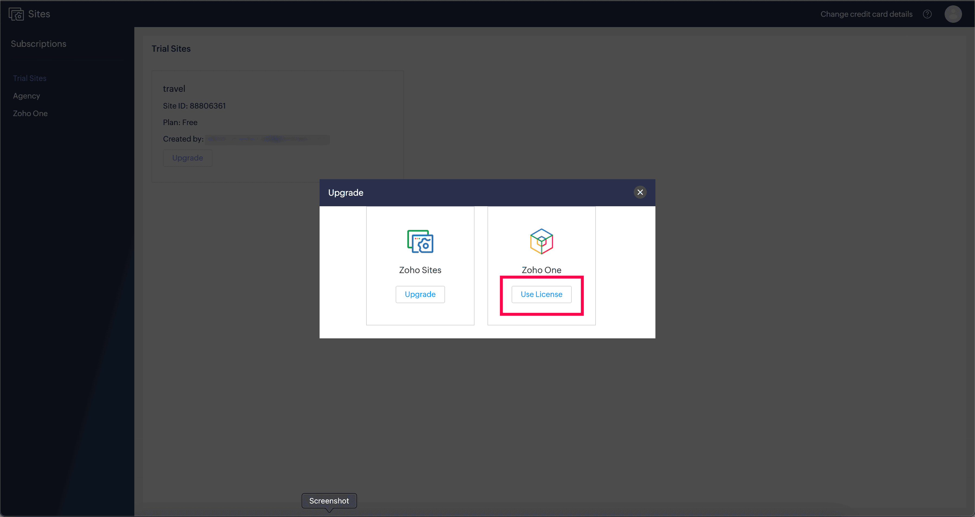Image resolution: width=975 pixels, height=517 pixels.
Task: Select Trial Sites in sidebar
Action: (x=30, y=78)
